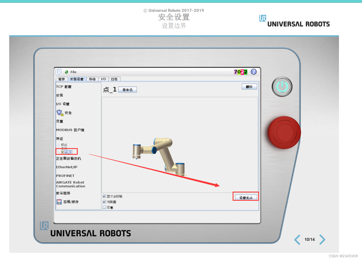This screenshot has width=362, height=260.
Task: Click the 设置此点 button
Action: 246,198
